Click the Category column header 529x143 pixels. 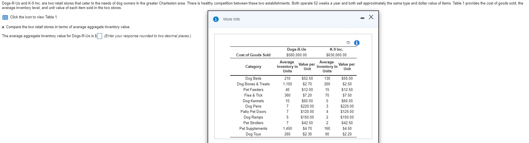[253, 67]
